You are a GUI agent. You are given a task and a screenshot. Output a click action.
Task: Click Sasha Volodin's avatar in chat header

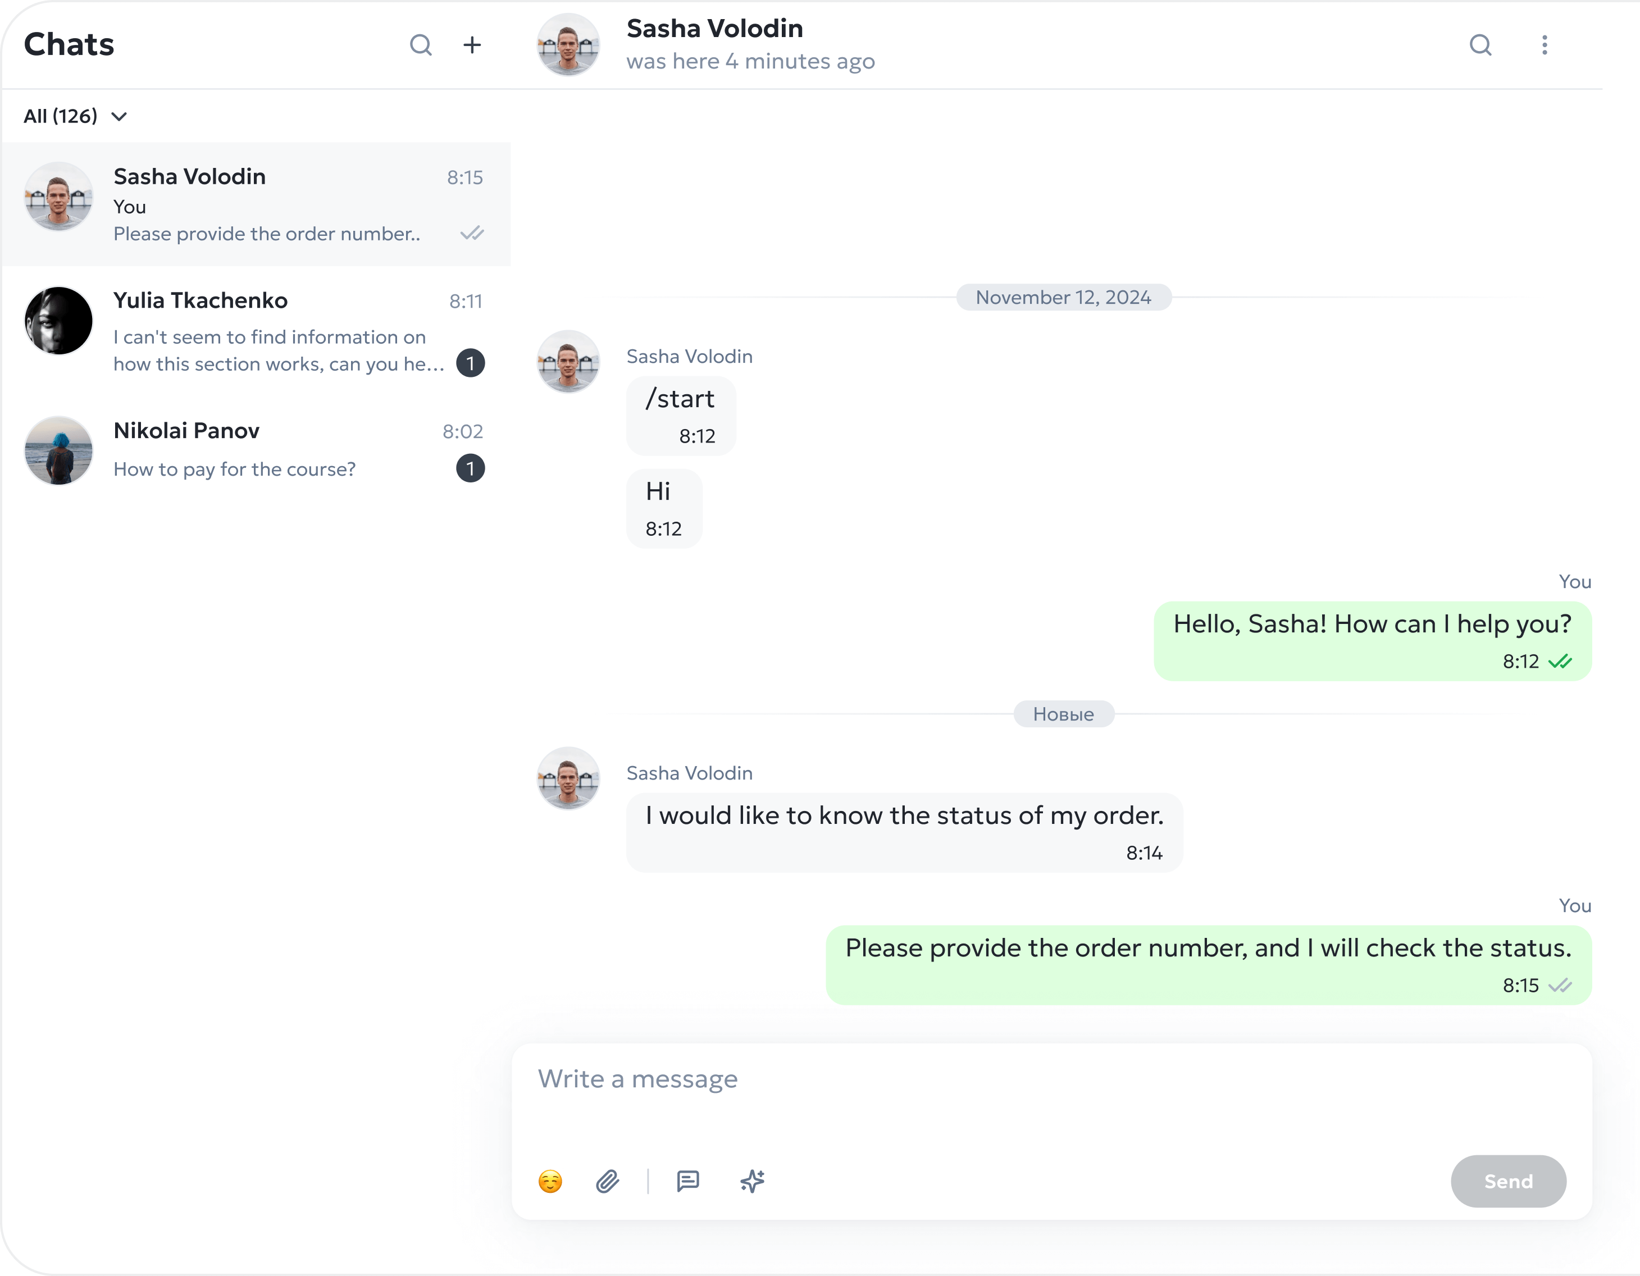pyautogui.click(x=568, y=45)
